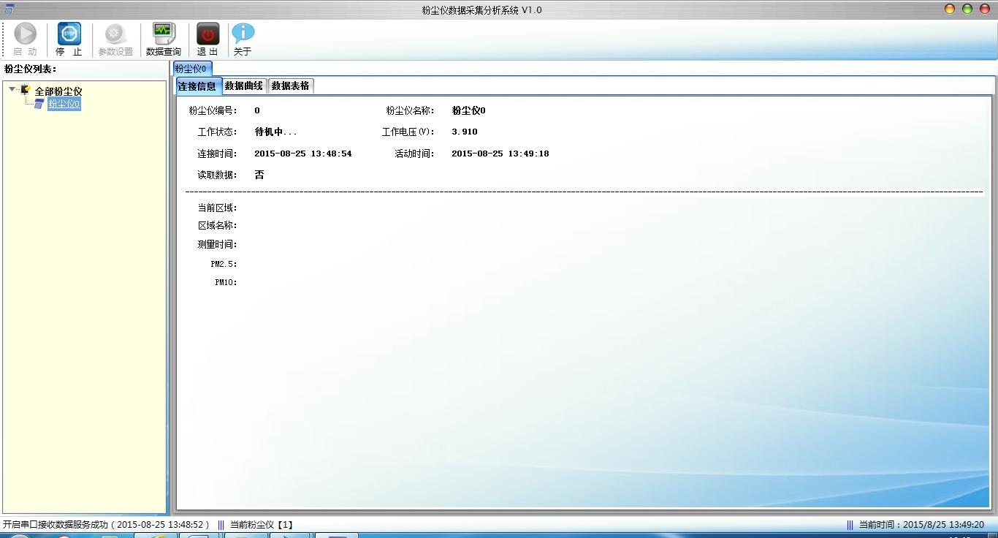Screen dimensions: 998x538
Task: Click the 启动 start icon in toolbar
Action: pos(25,34)
